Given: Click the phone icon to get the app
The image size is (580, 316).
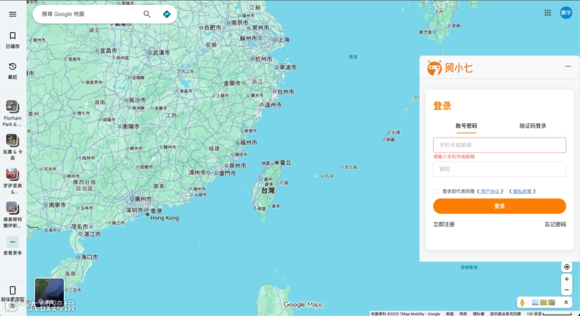Looking at the screenshot, I should (x=12, y=290).
